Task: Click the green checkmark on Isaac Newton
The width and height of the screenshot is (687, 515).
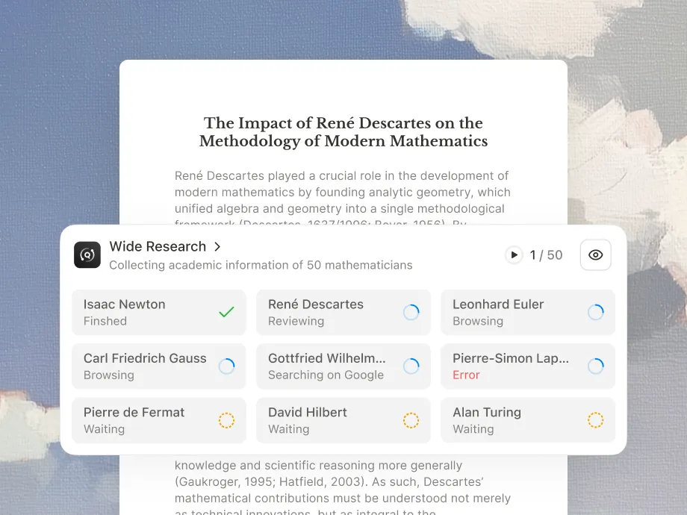Action: point(226,312)
